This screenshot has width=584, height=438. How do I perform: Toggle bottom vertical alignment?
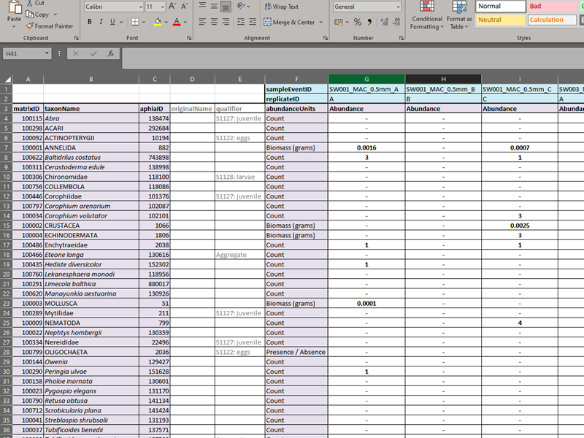coord(226,7)
